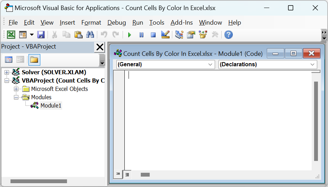
Task: Open the Debug menu
Action: [x=117, y=23]
